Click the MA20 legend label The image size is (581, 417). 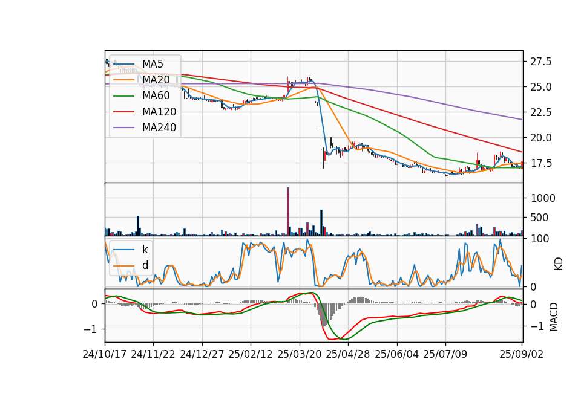(x=156, y=80)
